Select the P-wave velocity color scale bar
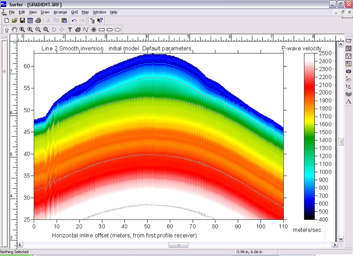This screenshot has height=256, width=353. pos(309,136)
